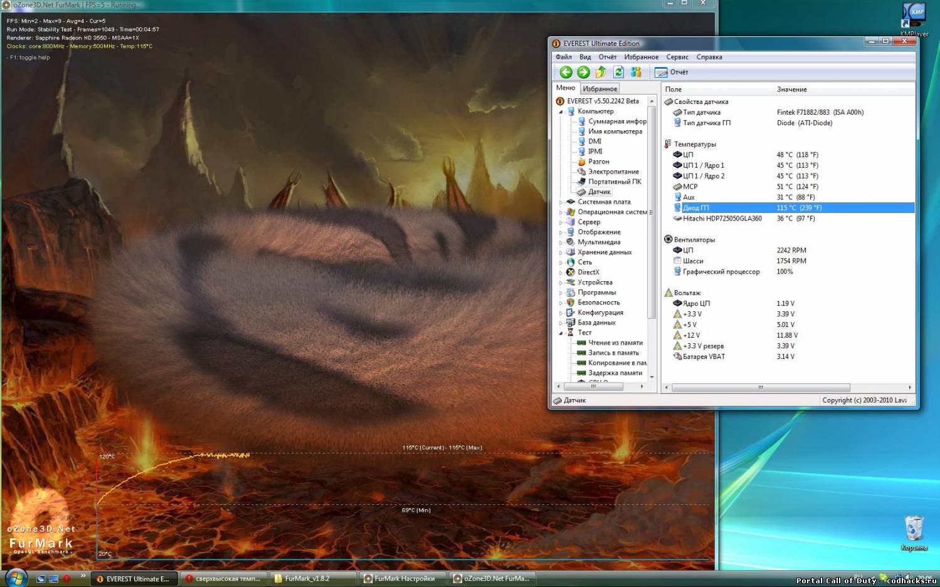Screen dimensions: 940x587
Task: Click the tree panel vertical scrollbar
Action: click(652, 213)
